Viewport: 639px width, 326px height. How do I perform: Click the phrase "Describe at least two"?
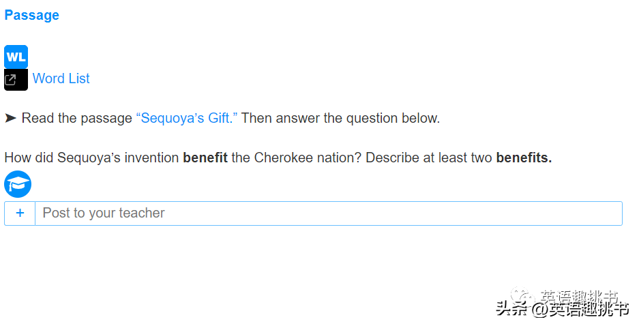click(429, 158)
